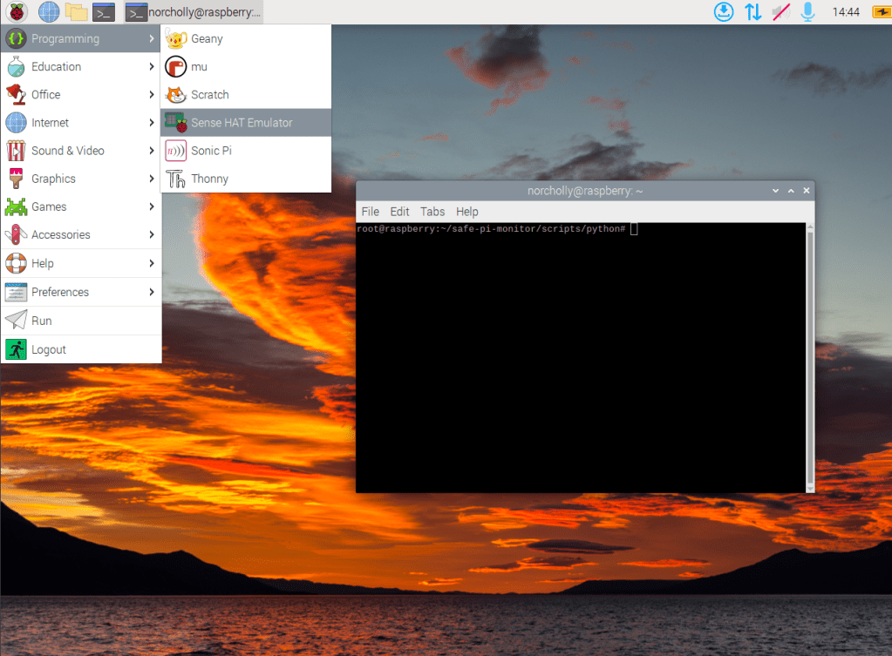Open the web browser globe icon
The image size is (892, 656).
(x=49, y=12)
